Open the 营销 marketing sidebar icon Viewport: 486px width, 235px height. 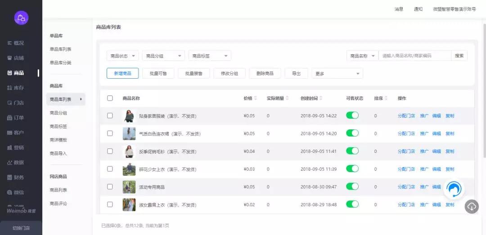9,147
